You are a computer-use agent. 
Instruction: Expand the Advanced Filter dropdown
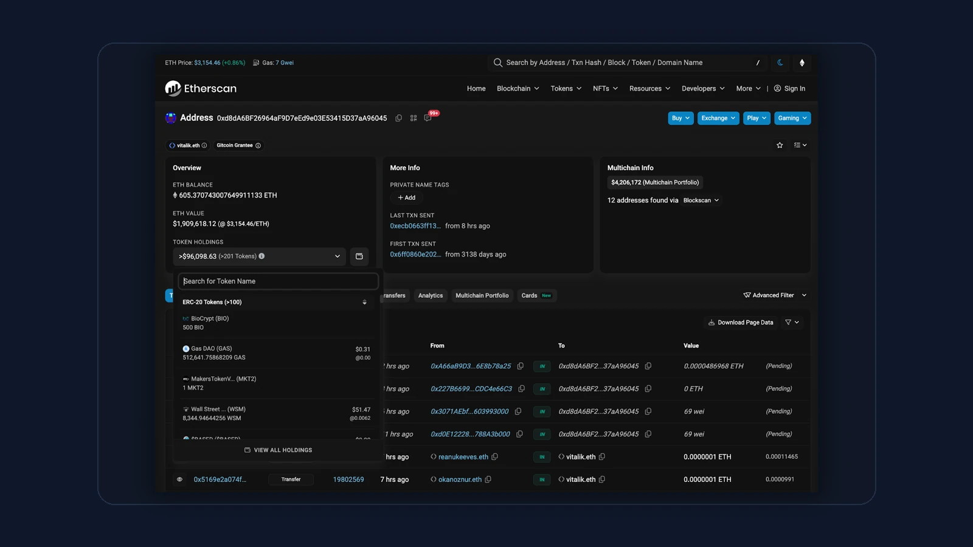[775, 295]
